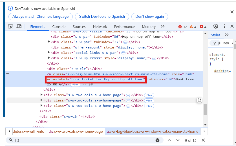The height and width of the screenshot is (146, 236).
Task: Click the h2 search input field
Action: (x=84, y=140)
